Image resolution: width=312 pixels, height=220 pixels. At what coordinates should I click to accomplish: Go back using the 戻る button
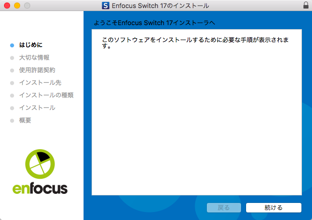224,207
